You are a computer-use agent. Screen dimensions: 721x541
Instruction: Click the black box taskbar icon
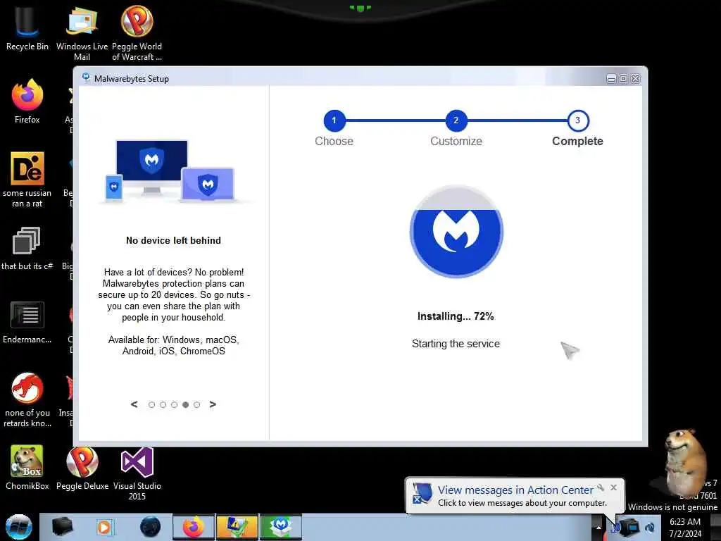62,527
